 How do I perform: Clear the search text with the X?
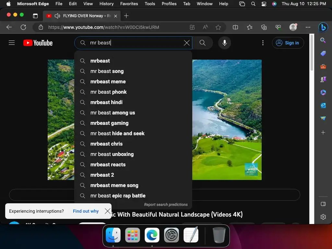(186, 43)
